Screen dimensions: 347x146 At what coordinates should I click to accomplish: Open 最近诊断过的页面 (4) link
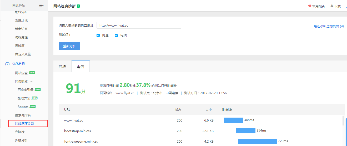click(x=329, y=26)
